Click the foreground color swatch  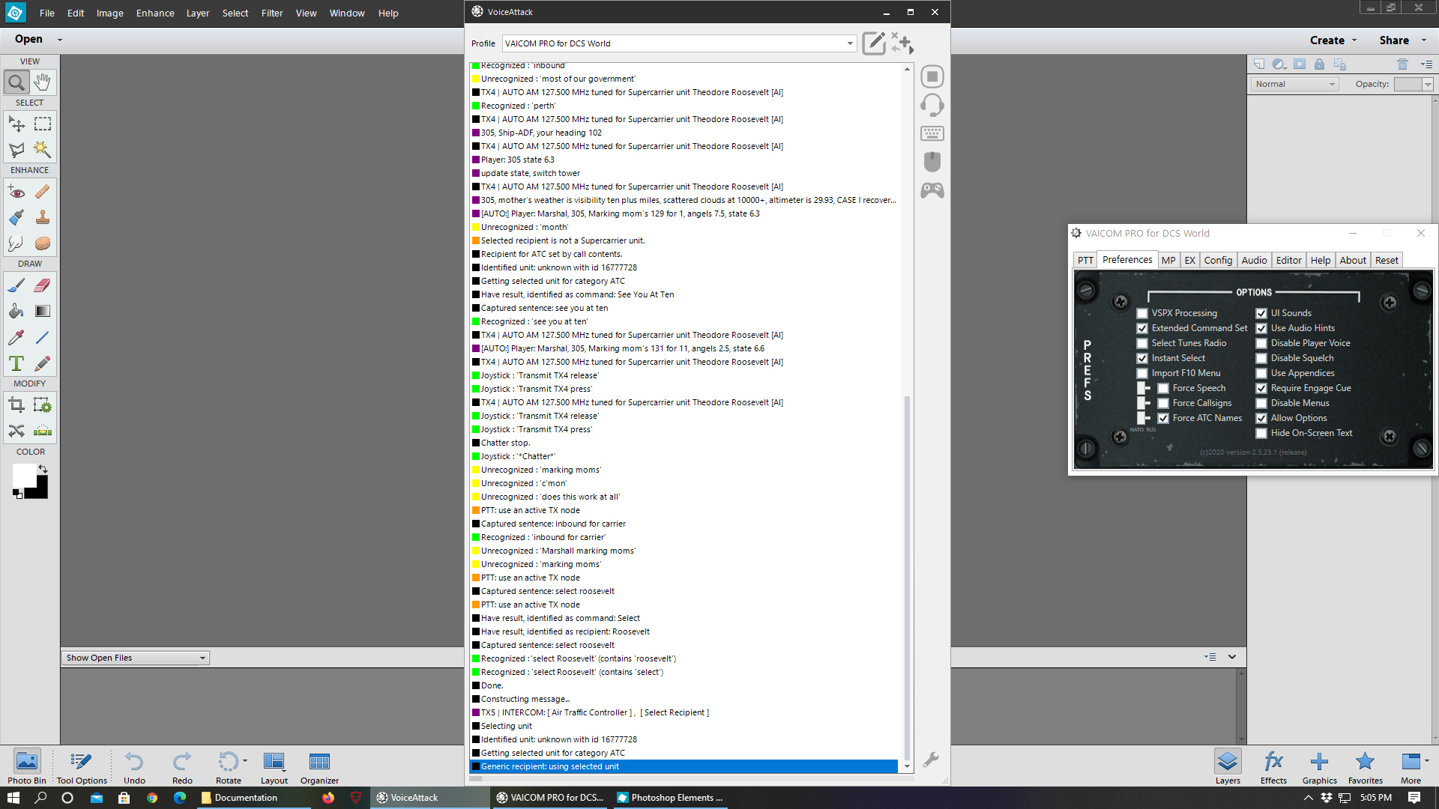(22, 474)
